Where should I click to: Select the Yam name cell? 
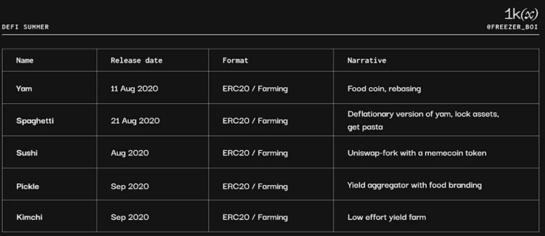tap(24, 89)
